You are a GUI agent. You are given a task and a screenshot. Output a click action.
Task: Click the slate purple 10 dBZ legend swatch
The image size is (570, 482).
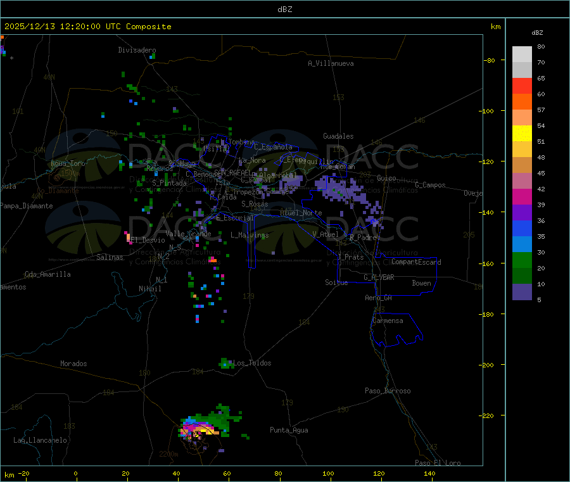coord(522,292)
